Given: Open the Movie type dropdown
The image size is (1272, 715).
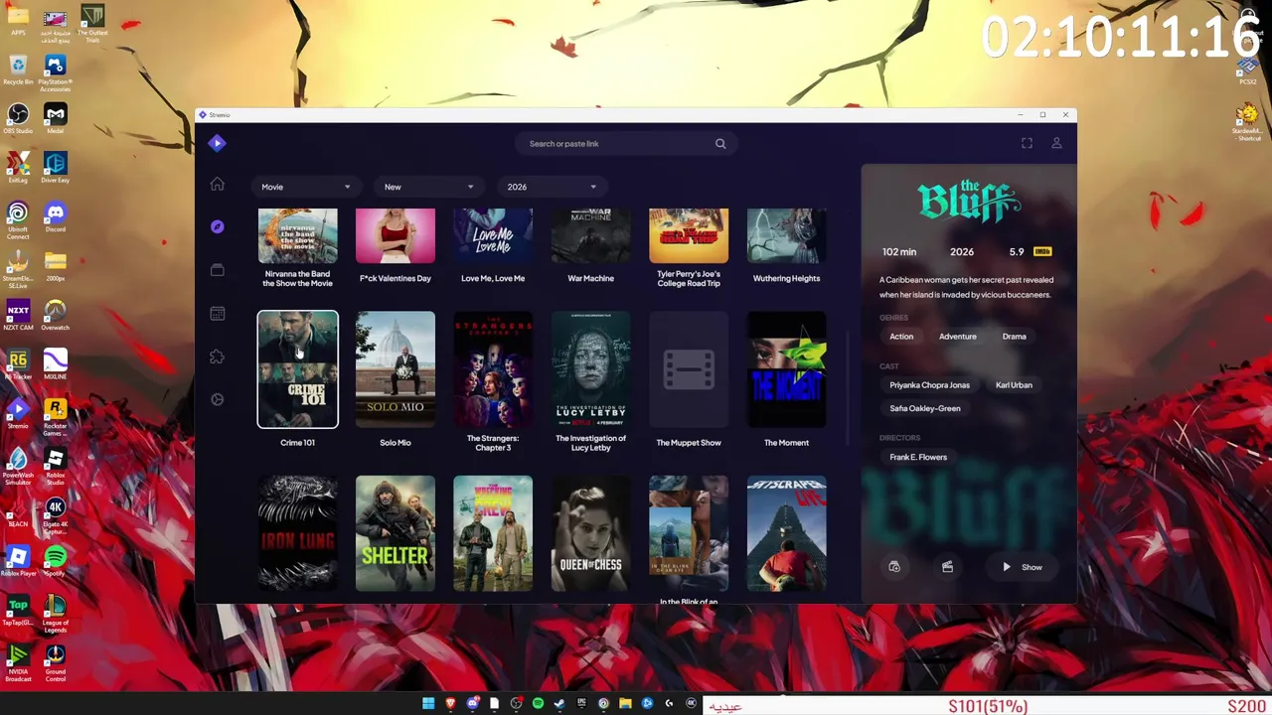Looking at the screenshot, I should 305,187.
